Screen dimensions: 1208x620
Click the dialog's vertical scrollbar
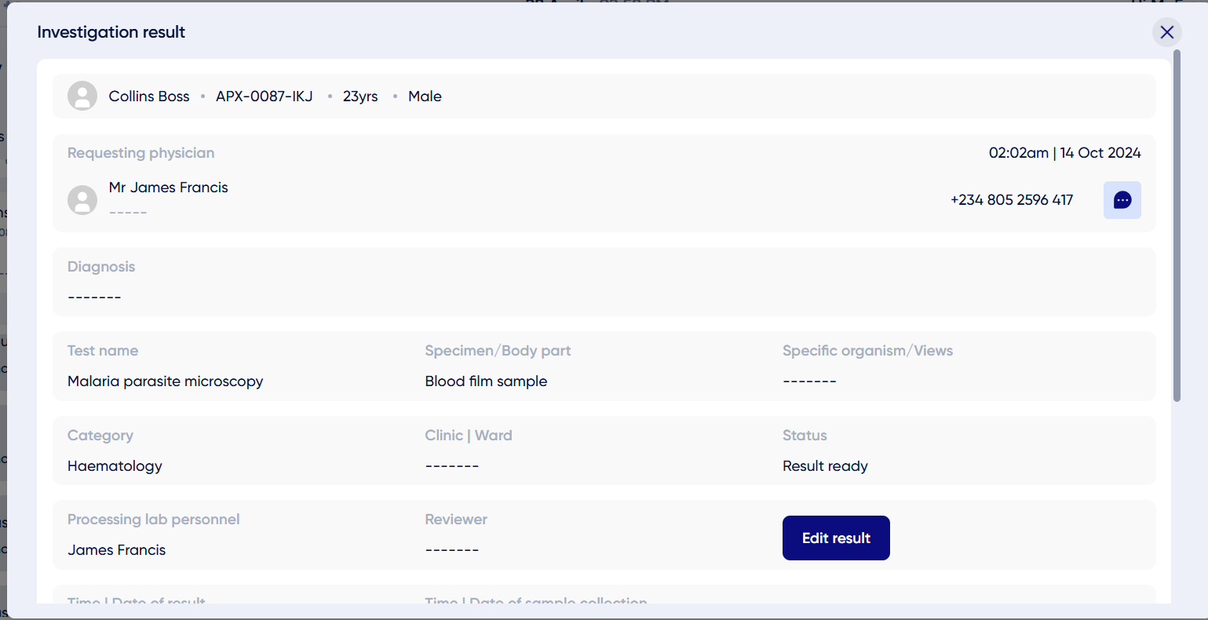(x=1177, y=225)
